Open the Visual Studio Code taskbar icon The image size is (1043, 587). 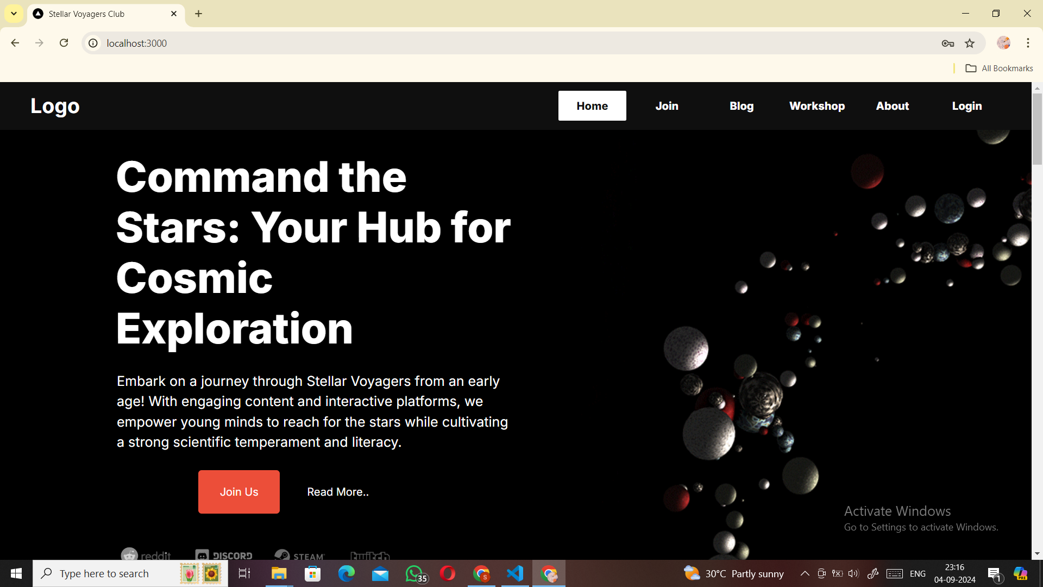pos(515,573)
